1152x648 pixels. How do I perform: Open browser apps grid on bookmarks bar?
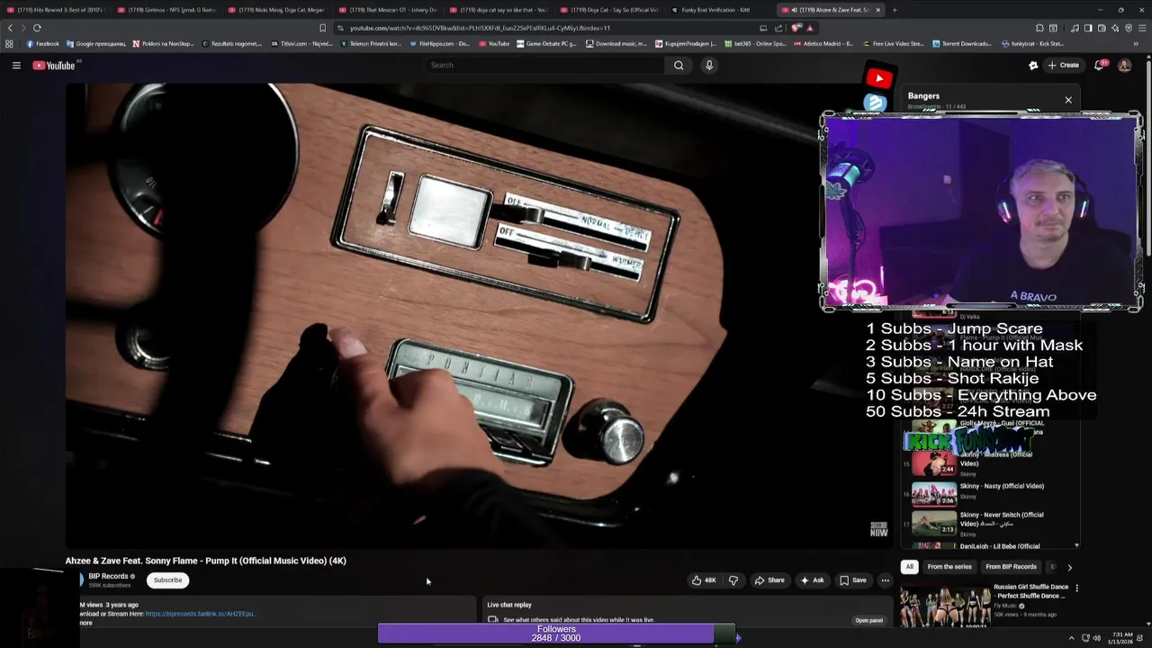[9, 43]
